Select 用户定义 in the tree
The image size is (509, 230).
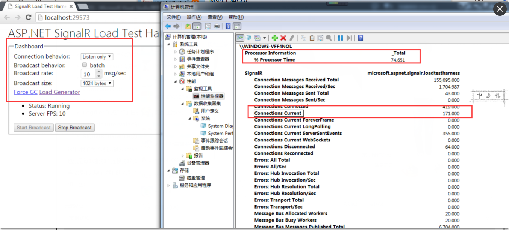coord(210,111)
